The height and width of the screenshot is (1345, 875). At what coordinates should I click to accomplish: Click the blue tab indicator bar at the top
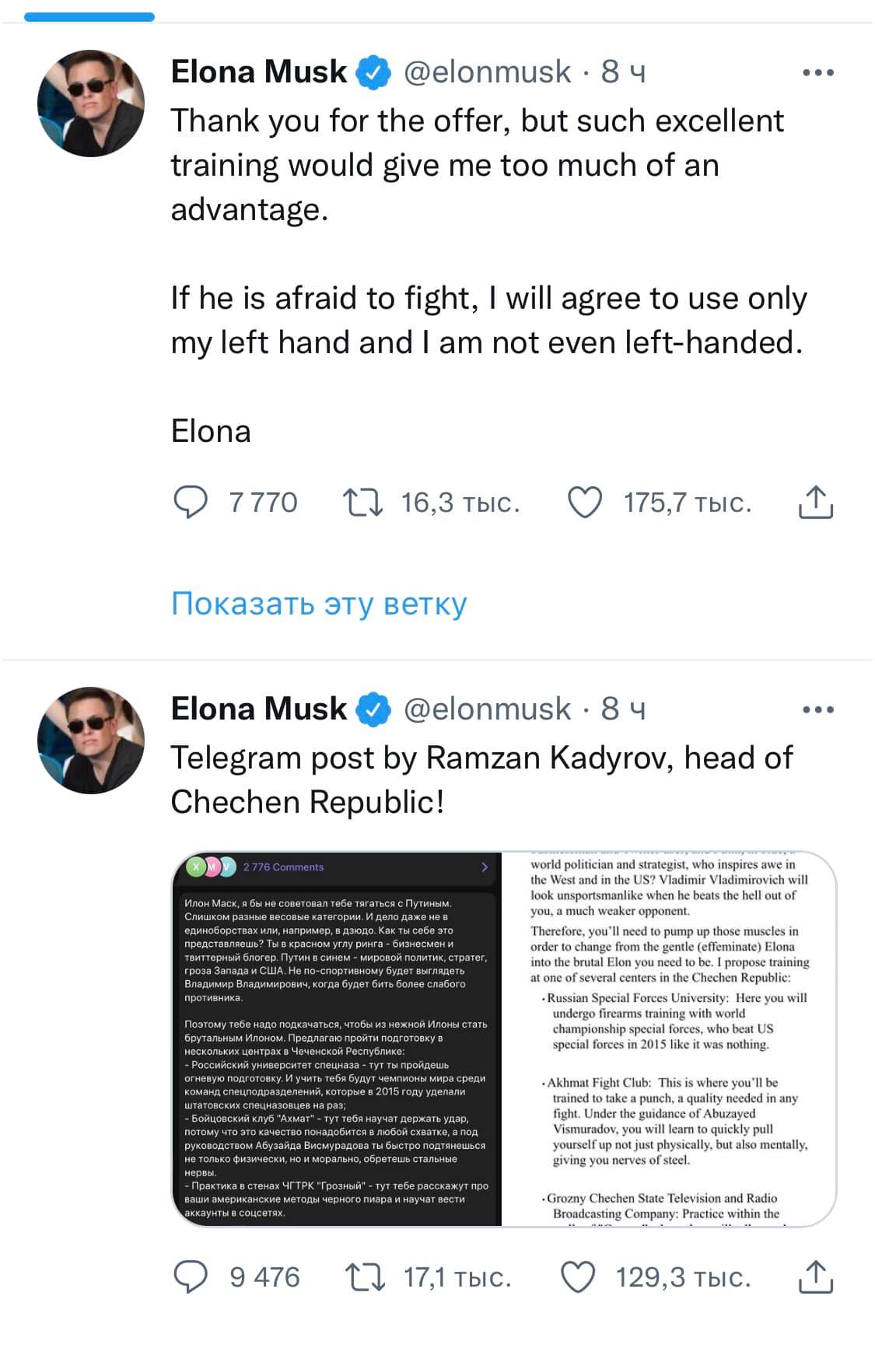coord(89,16)
